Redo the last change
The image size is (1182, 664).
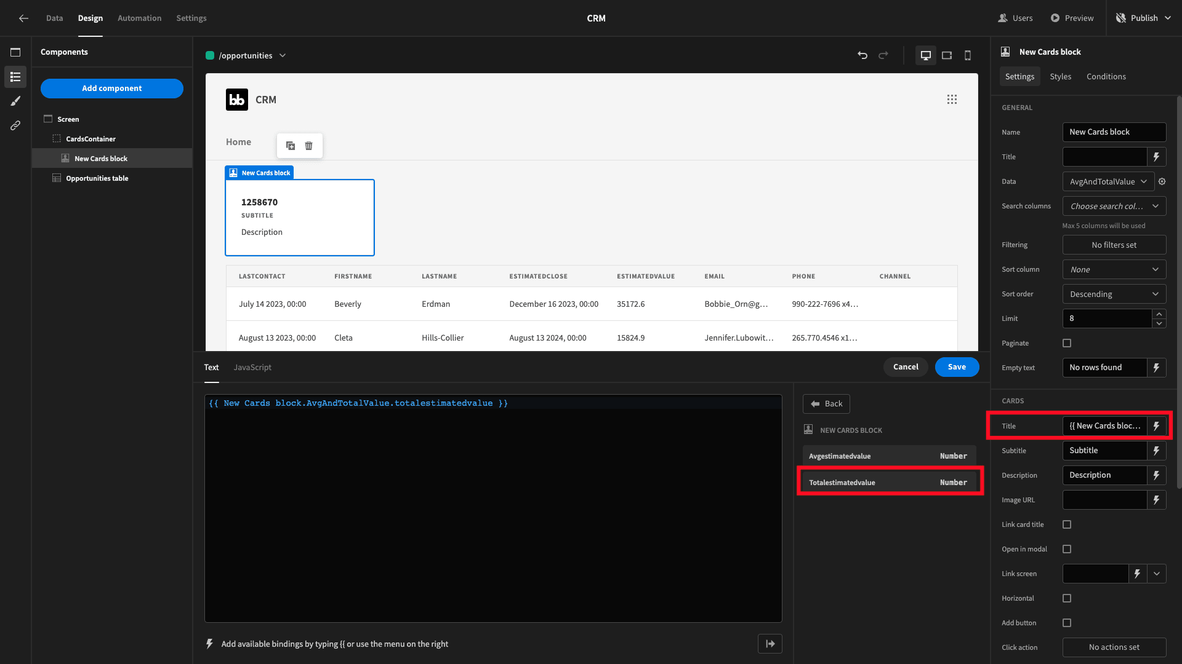tap(883, 55)
